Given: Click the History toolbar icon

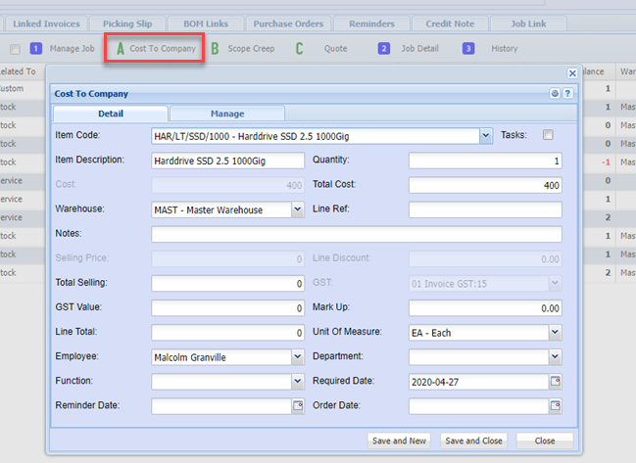Looking at the screenshot, I should point(469,48).
